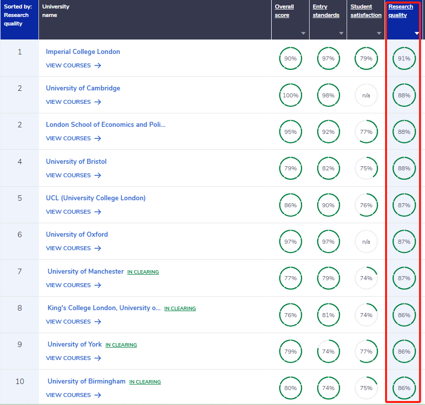Click In Clearing tag beside University of Birmingham
The width and height of the screenshot is (425, 405).
tap(145, 382)
